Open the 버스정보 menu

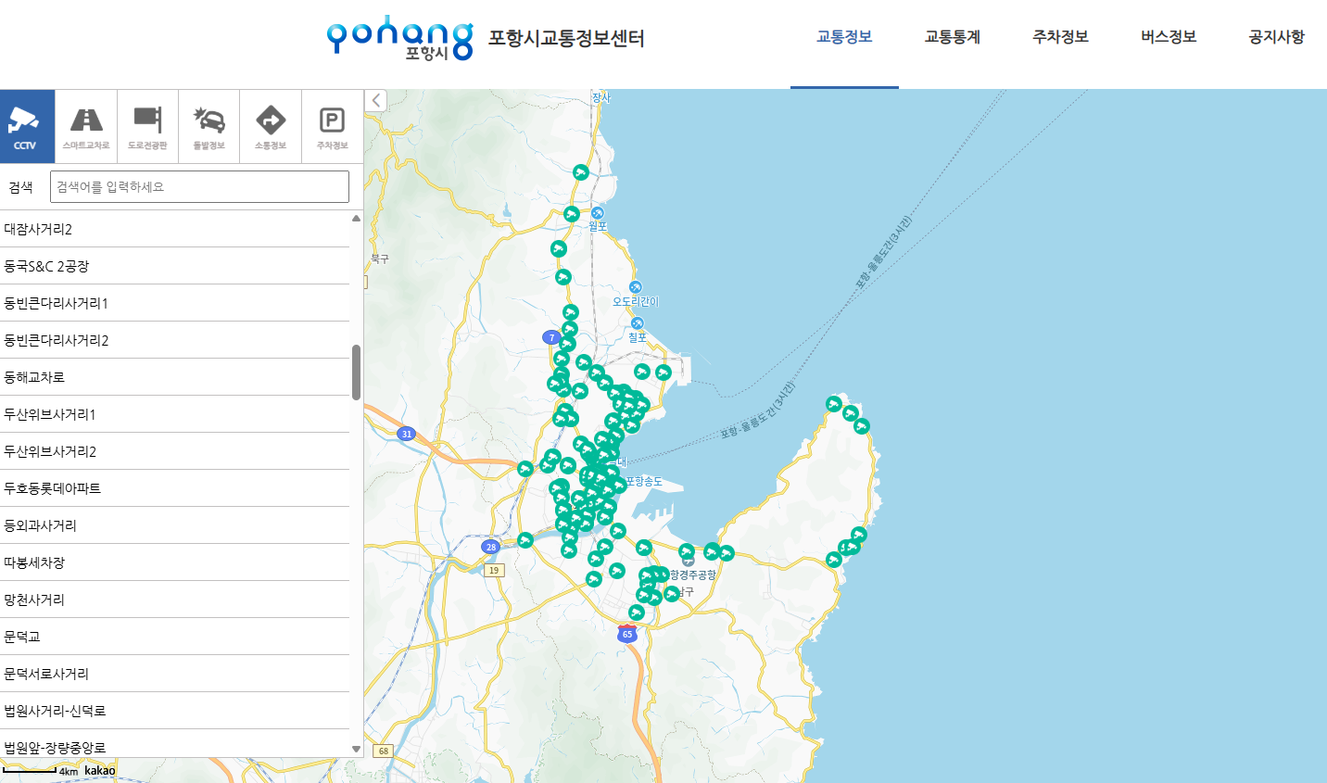coord(1169,37)
